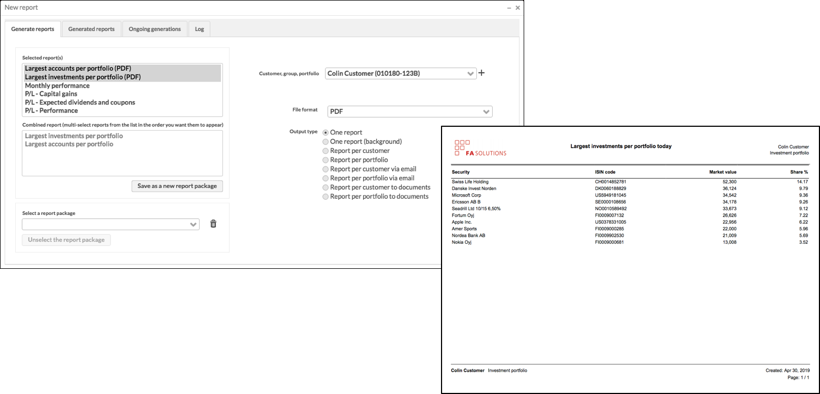Viewport: 820px width, 394px height.
Task: Open the Ongoing generations tab
Action: [x=155, y=29]
